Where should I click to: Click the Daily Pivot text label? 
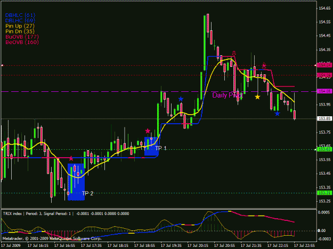click(x=227, y=96)
